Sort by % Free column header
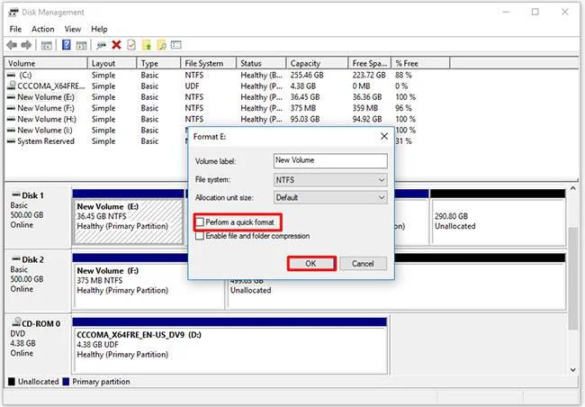Image resolution: width=585 pixels, height=407 pixels. tap(420, 63)
